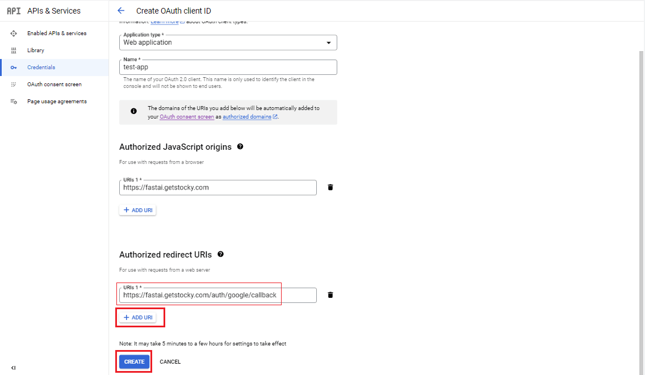Viewport: 645px width, 375px height.
Task: Add URI under Authorized JavaScript origins
Action: coord(137,210)
